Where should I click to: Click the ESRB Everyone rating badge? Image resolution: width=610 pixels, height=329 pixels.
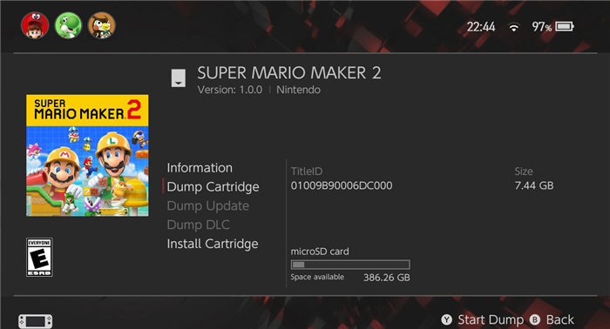[39, 257]
